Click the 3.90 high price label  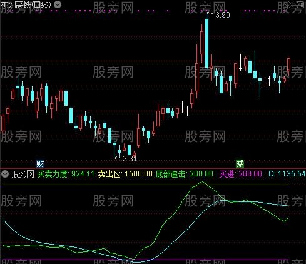pyautogui.click(x=223, y=15)
